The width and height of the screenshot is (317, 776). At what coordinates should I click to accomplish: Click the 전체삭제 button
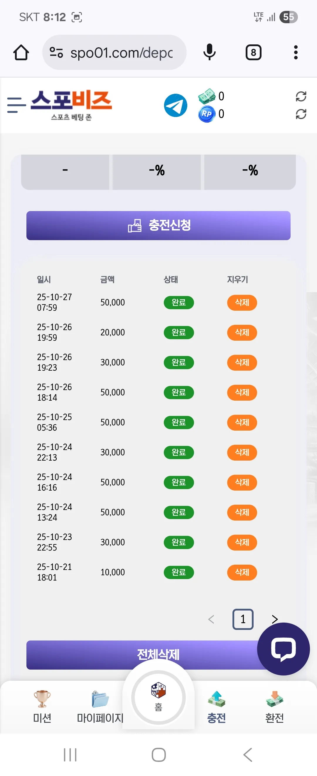pos(158,655)
